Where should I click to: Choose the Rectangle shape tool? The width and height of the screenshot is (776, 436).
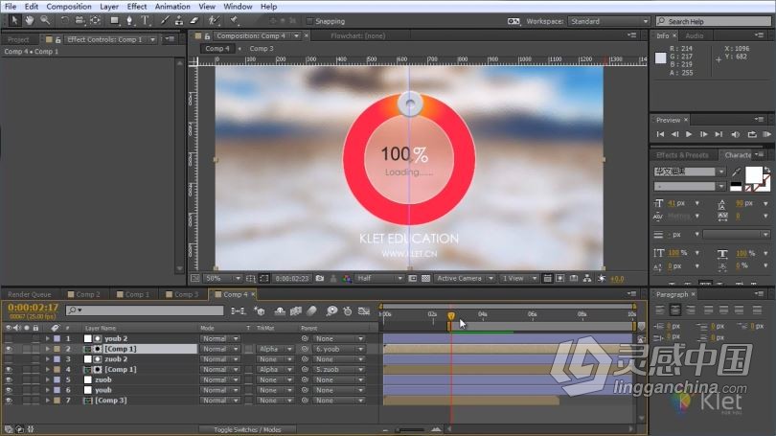[114, 20]
